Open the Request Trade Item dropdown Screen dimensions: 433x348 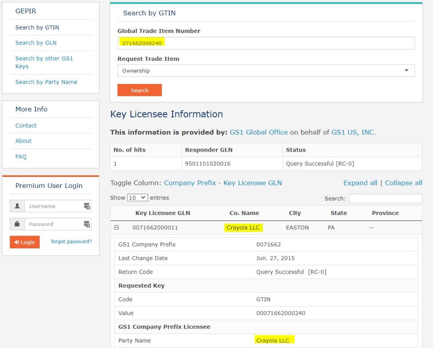pos(266,71)
